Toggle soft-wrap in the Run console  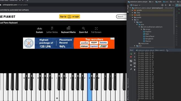click(135, 60)
